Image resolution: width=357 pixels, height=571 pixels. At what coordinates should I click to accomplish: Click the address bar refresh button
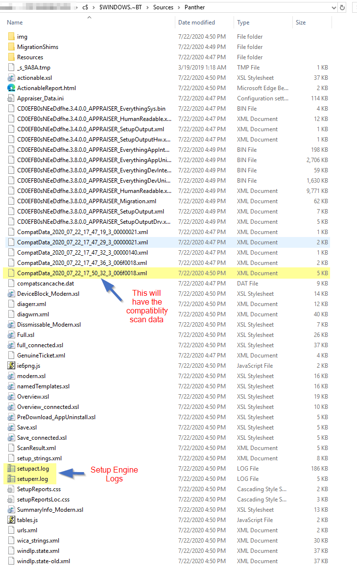(x=343, y=7)
